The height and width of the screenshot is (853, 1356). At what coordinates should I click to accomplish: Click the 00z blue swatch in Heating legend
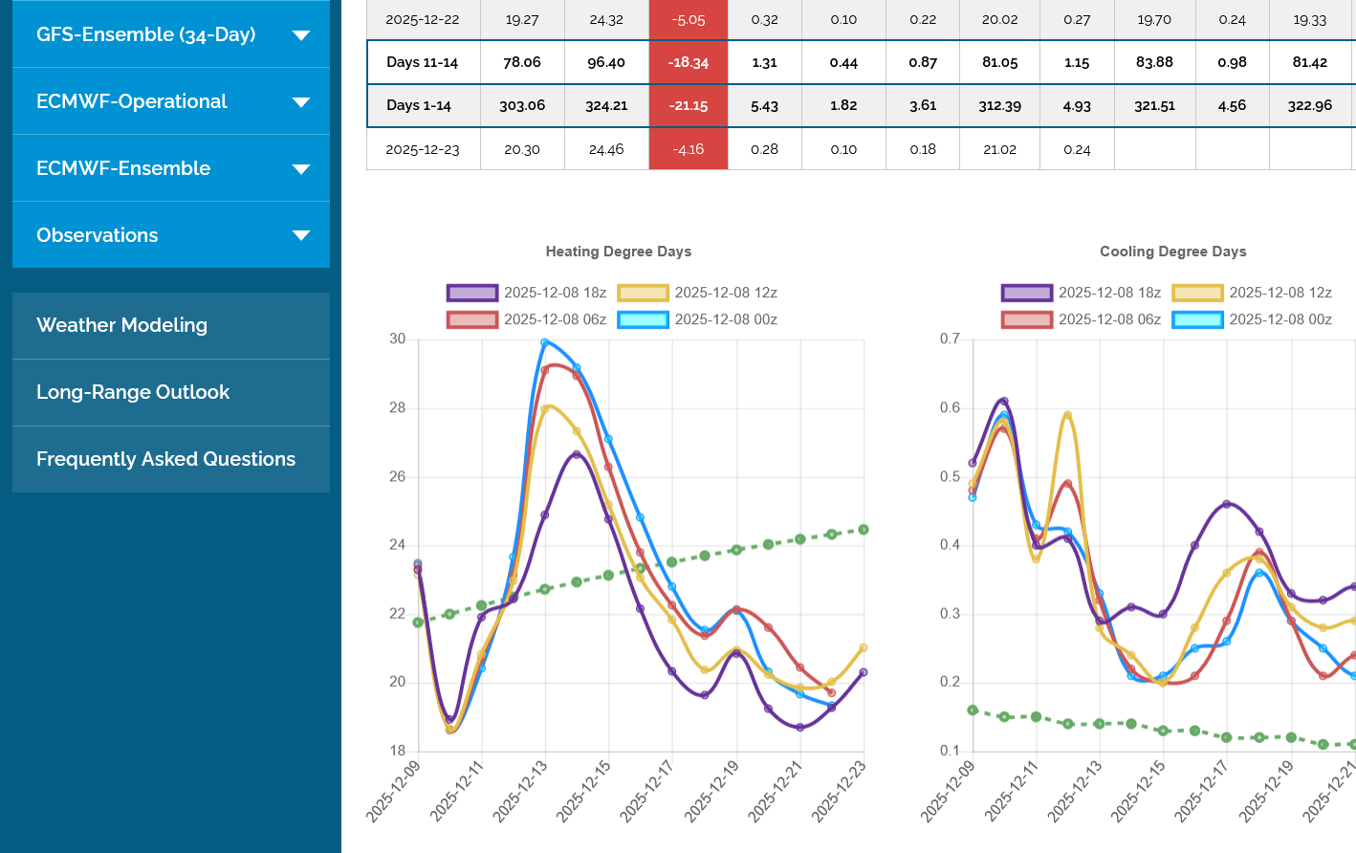click(x=643, y=319)
